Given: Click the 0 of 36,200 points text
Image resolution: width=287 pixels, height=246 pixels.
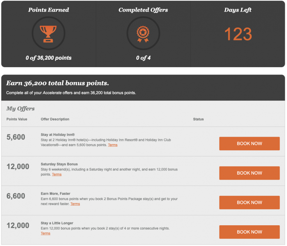Looking at the screenshot, I should click(x=48, y=58).
